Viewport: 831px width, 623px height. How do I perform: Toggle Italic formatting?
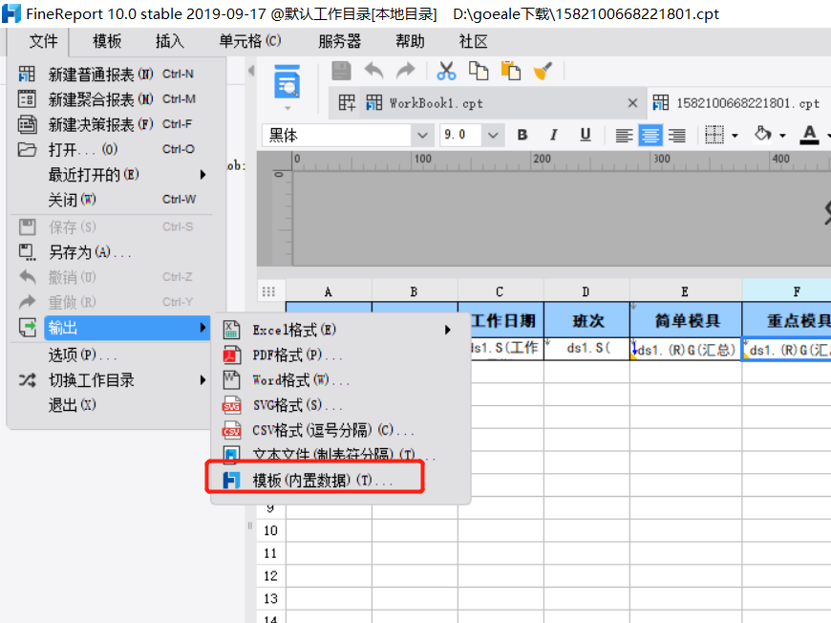(x=554, y=135)
